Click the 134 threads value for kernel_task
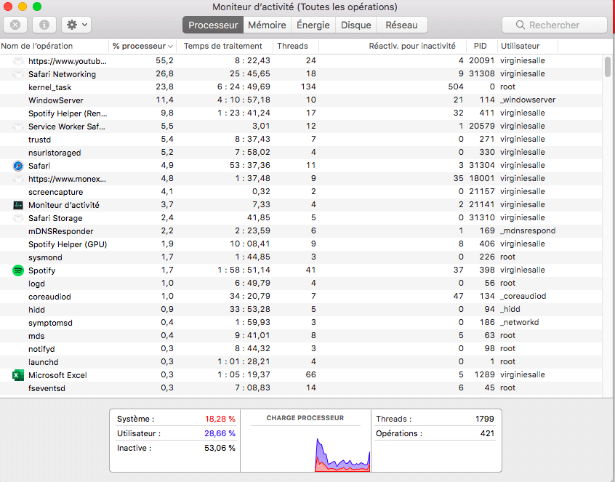This screenshot has width=615, height=482. tap(308, 87)
